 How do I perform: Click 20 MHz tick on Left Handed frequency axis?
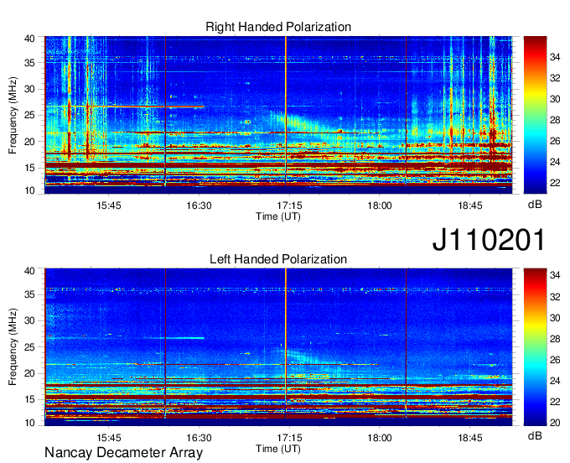coord(29,373)
